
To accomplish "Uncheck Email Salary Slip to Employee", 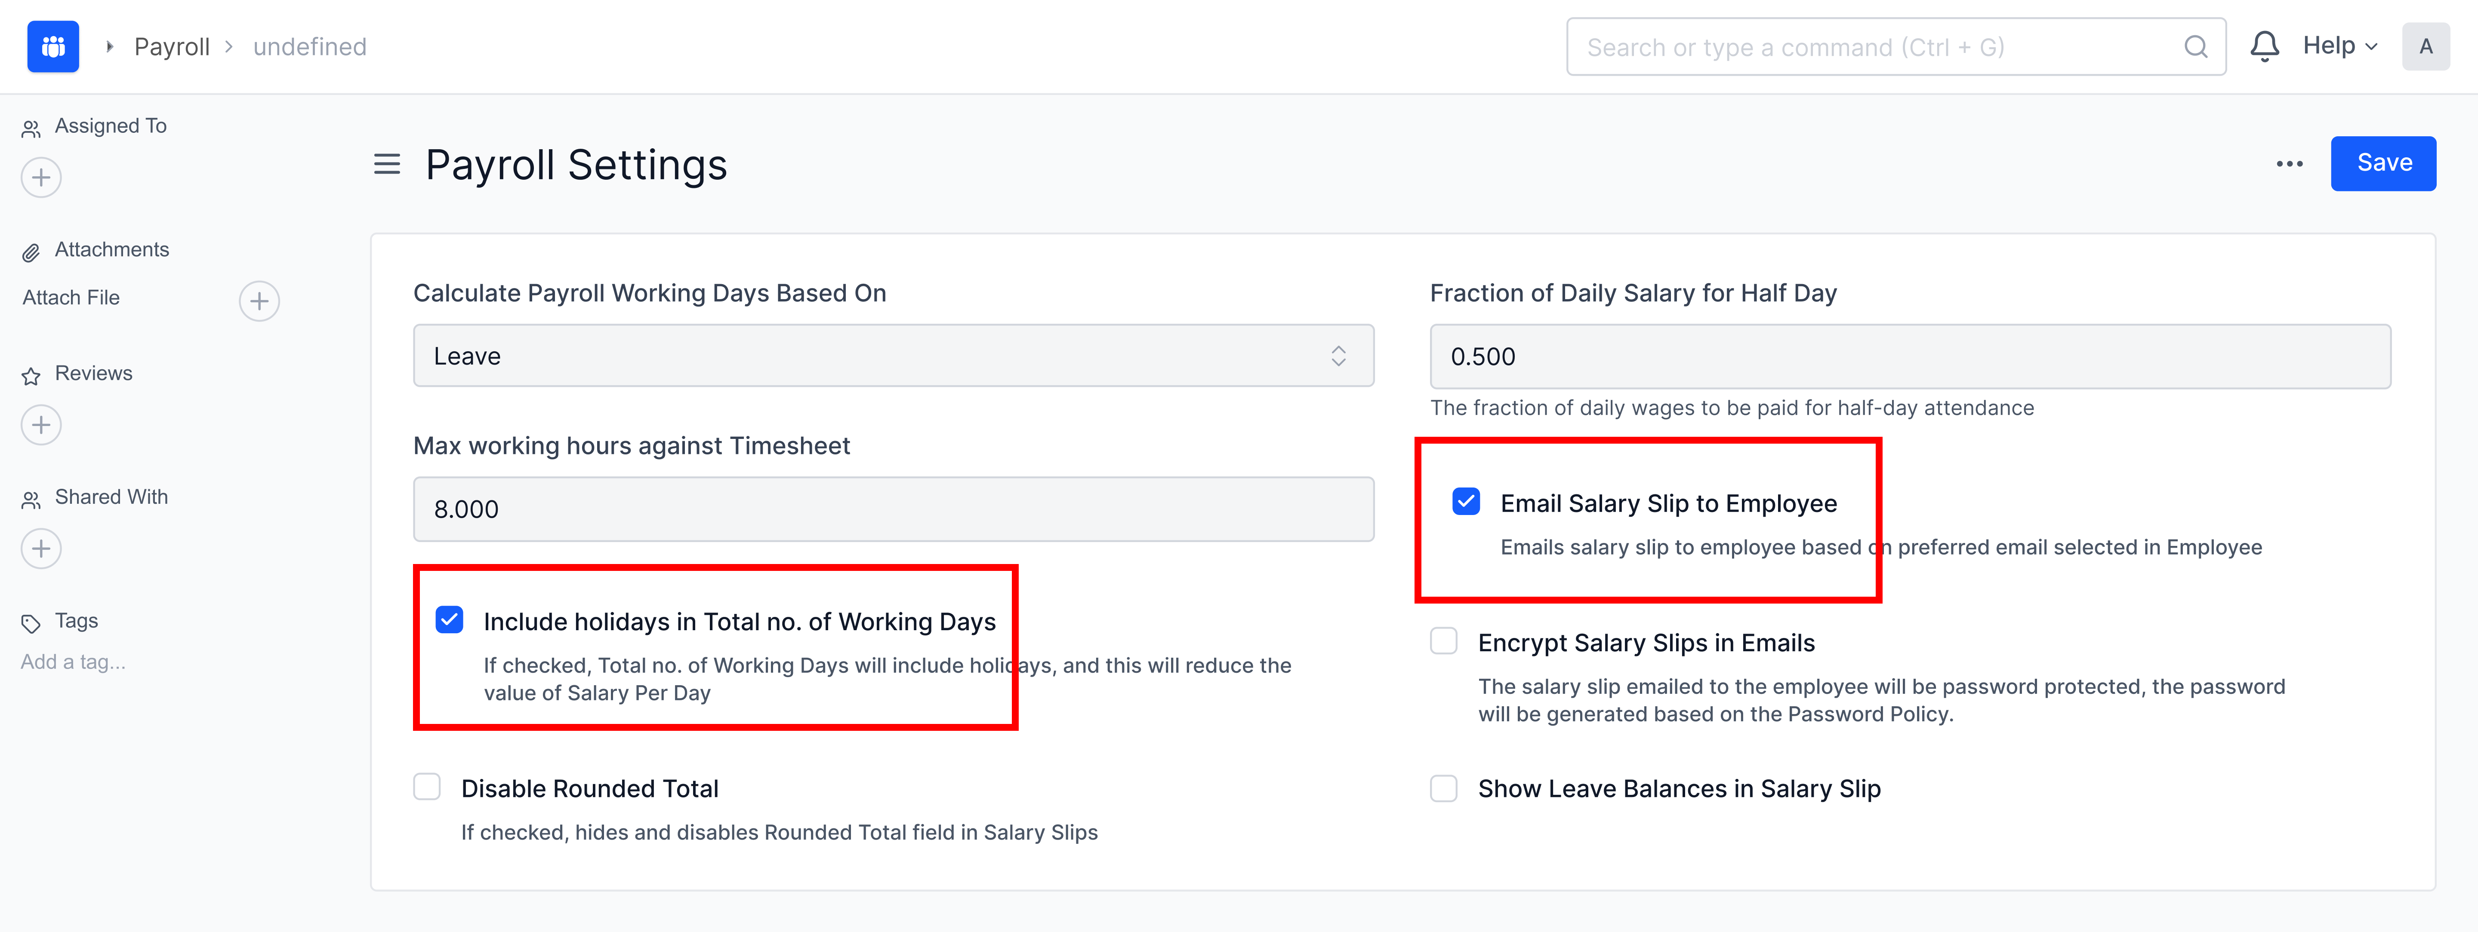I will point(1466,500).
